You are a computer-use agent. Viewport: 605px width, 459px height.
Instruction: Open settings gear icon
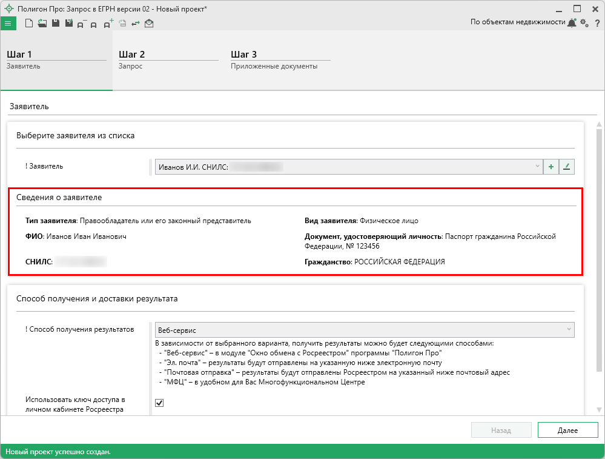(584, 22)
